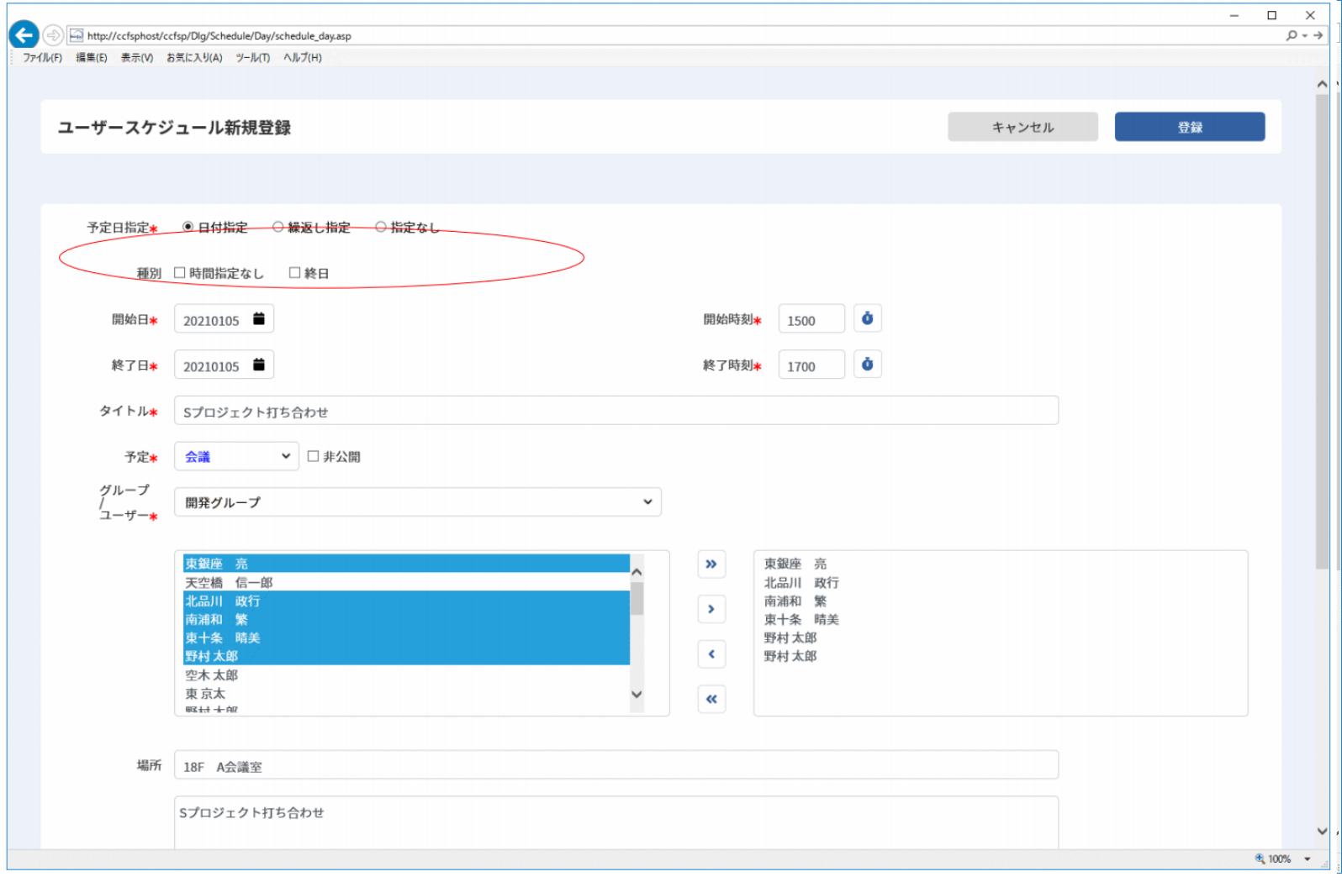Select the 繰返し指定 radio button
The height and width of the screenshot is (882, 1342).
(x=278, y=227)
